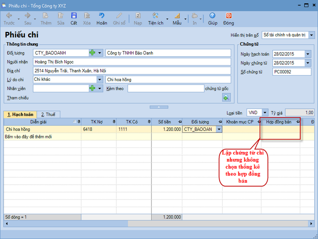Pin the Đối tượng grid column
Screen dimensions: 318x239
220,122
